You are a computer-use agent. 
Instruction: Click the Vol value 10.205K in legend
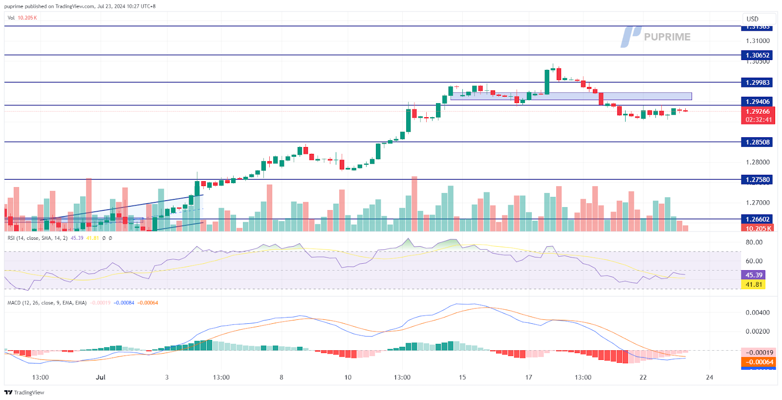27,18
